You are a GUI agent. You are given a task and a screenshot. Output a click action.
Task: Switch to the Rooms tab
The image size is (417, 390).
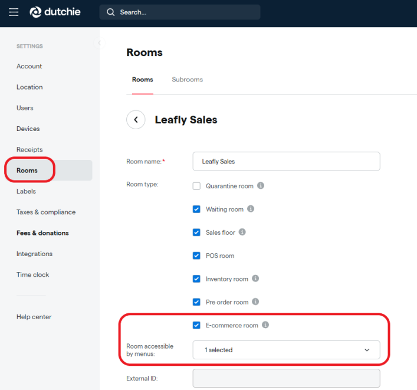pyautogui.click(x=143, y=80)
